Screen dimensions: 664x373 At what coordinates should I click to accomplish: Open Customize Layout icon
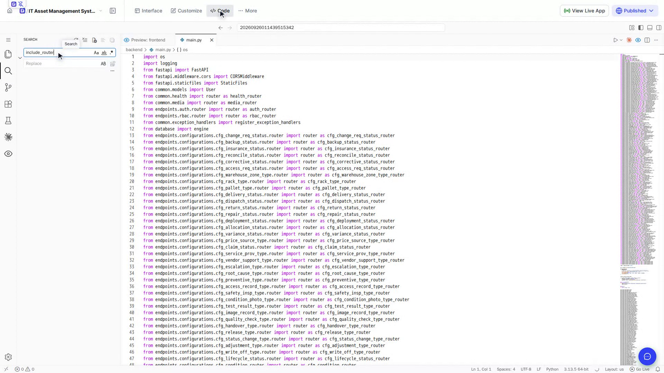point(632,28)
